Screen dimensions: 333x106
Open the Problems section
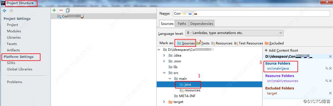click(x=14, y=82)
